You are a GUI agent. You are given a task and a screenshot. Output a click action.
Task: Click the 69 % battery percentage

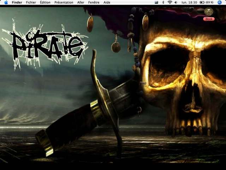click(209, 2)
